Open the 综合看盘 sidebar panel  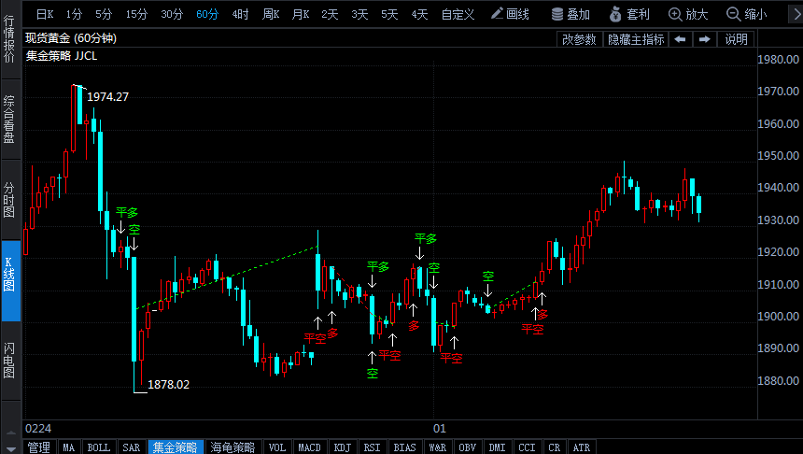9,120
